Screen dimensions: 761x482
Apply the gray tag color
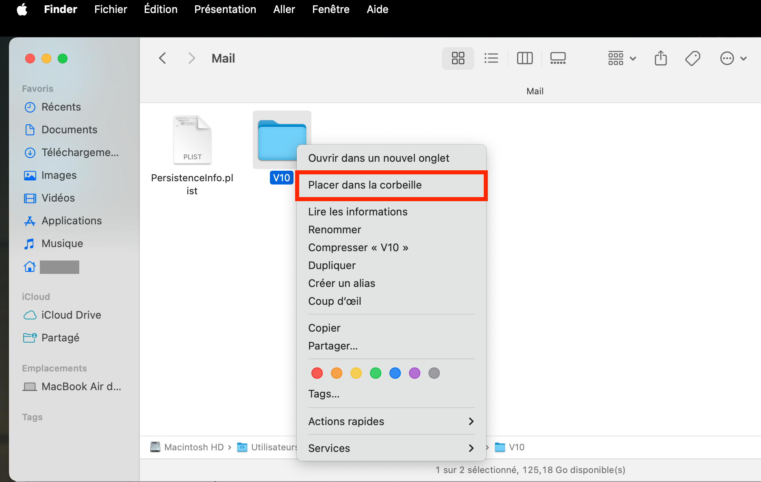[x=434, y=373]
